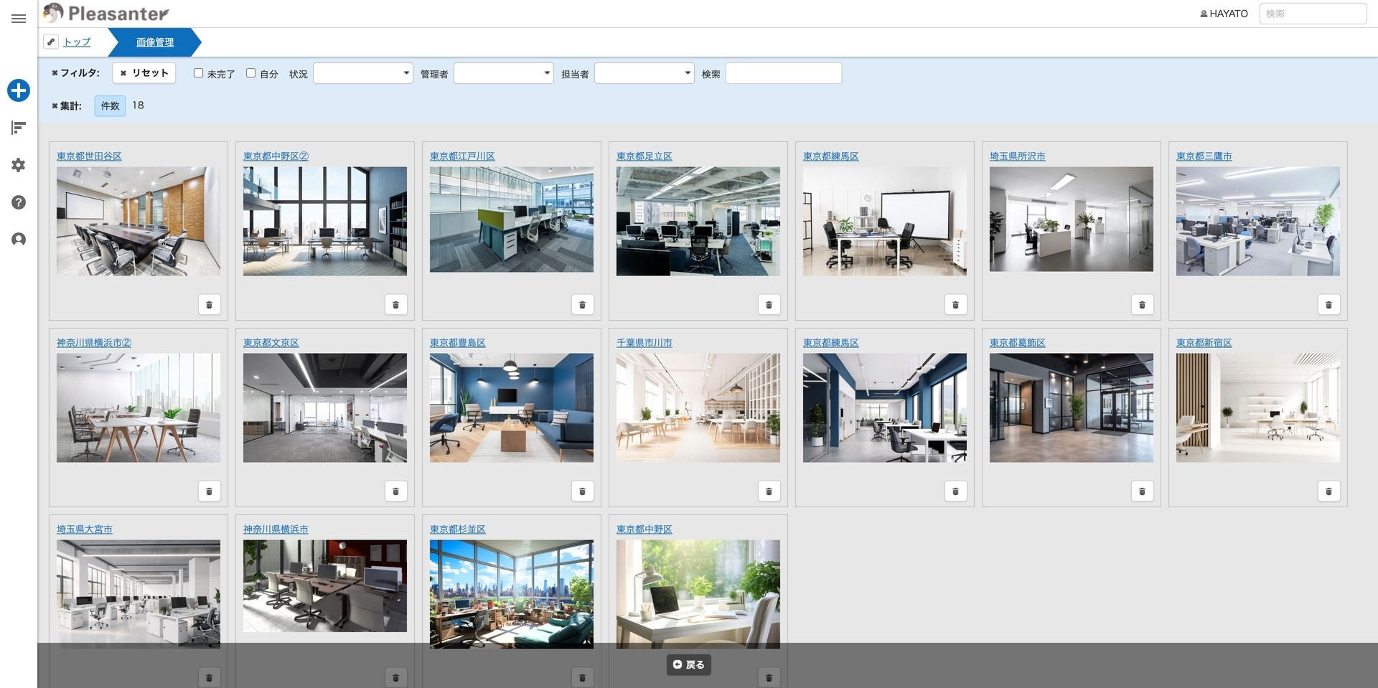Screen dimensions: 1378x688
Task: Open the 担当者 dropdown
Action: 644,73
